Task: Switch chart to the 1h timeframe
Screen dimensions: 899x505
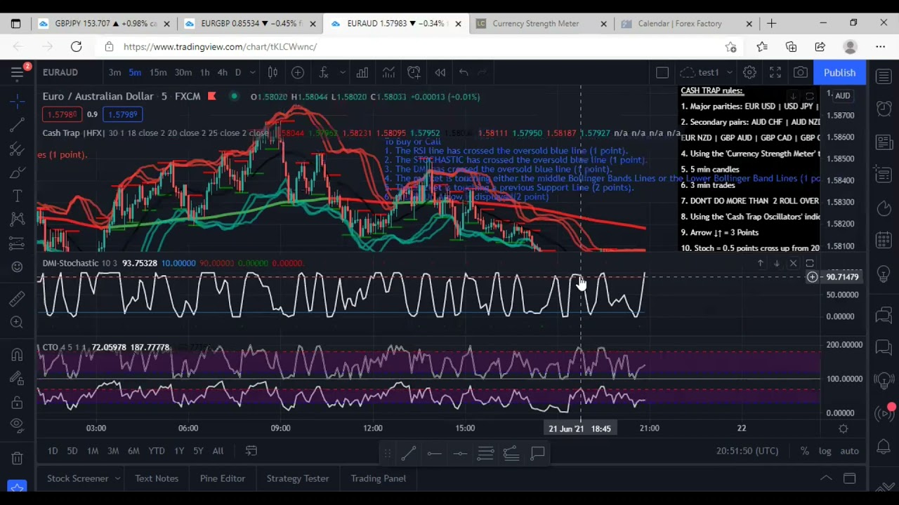Action: 204,72
